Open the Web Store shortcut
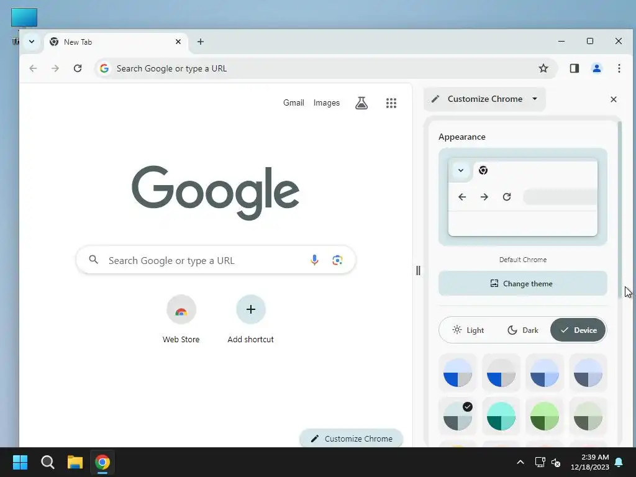Screen dimensions: 636x477 pyautogui.click(x=181, y=320)
